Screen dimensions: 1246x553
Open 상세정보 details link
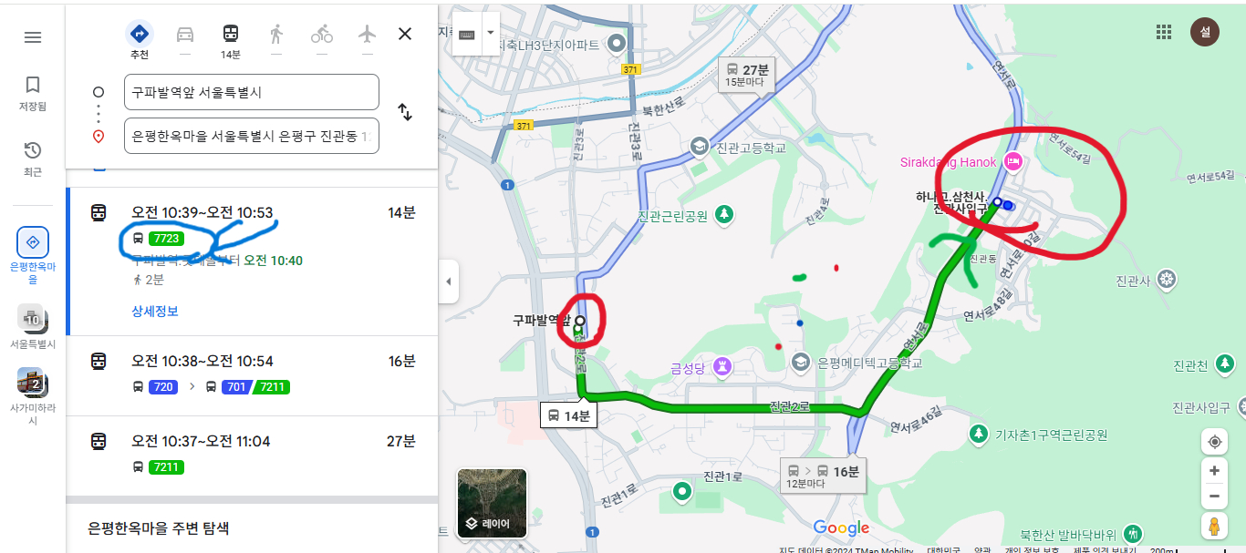(x=155, y=312)
